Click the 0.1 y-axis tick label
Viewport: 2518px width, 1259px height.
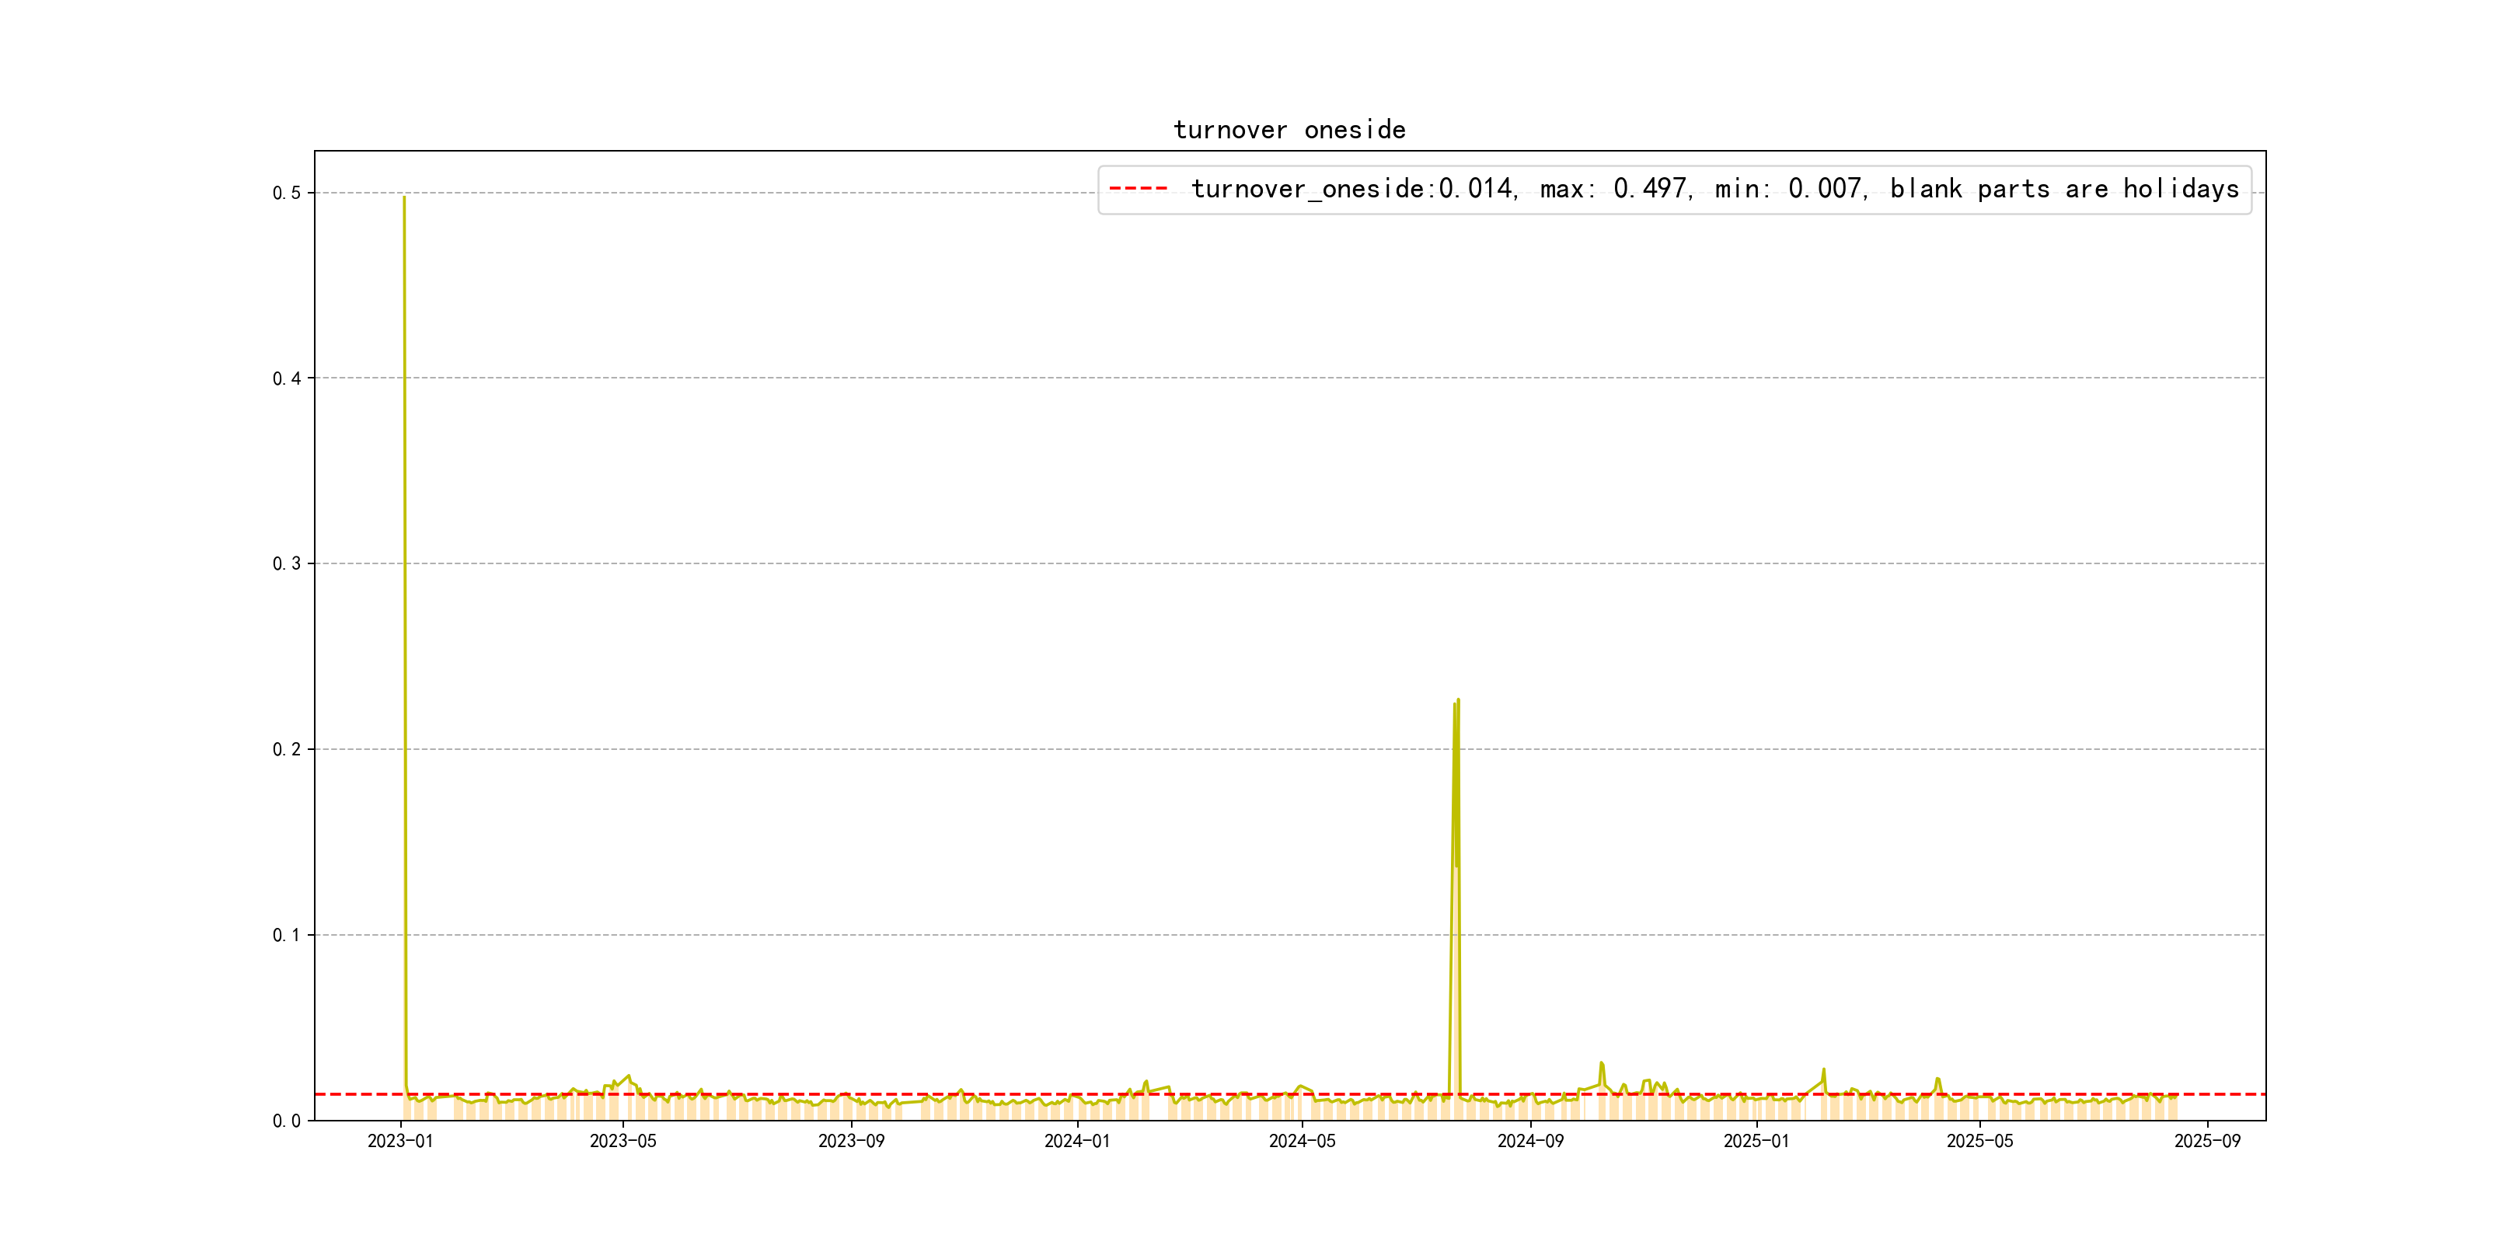287,936
